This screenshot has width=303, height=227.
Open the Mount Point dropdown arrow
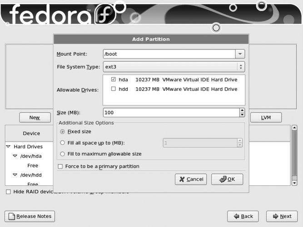[240, 54]
